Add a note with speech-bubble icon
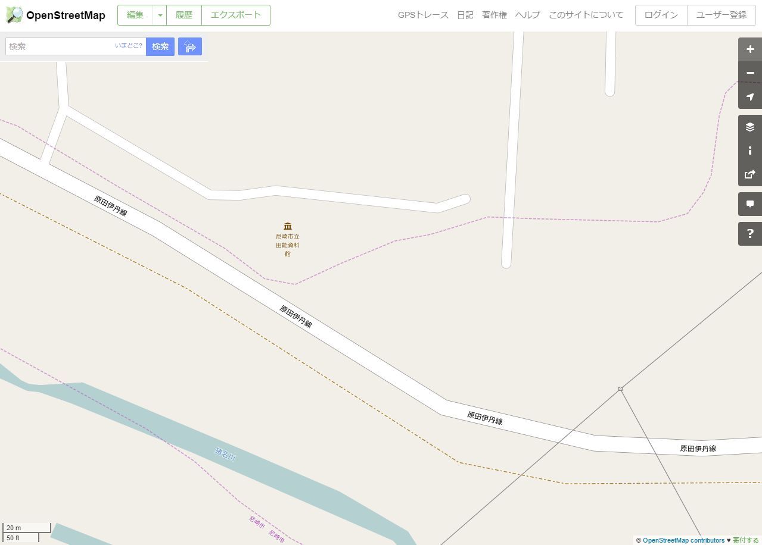The height and width of the screenshot is (545, 762). point(750,204)
